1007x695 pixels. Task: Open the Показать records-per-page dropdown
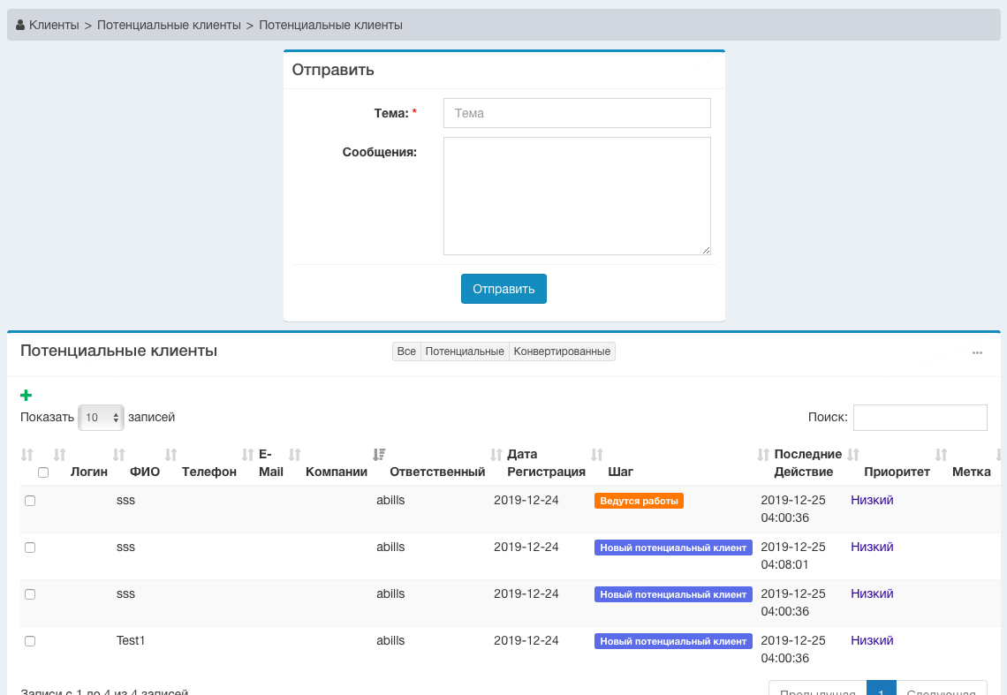101,418
